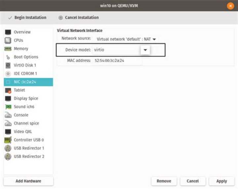Click the Boot Options gear icon
The height and width of the screenshot is (189, 238).
coord(8,57)
